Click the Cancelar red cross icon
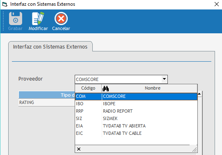Image resolution: width=222 pixels, height=155 pixels. pyautogui.click(x=61, y=19)
